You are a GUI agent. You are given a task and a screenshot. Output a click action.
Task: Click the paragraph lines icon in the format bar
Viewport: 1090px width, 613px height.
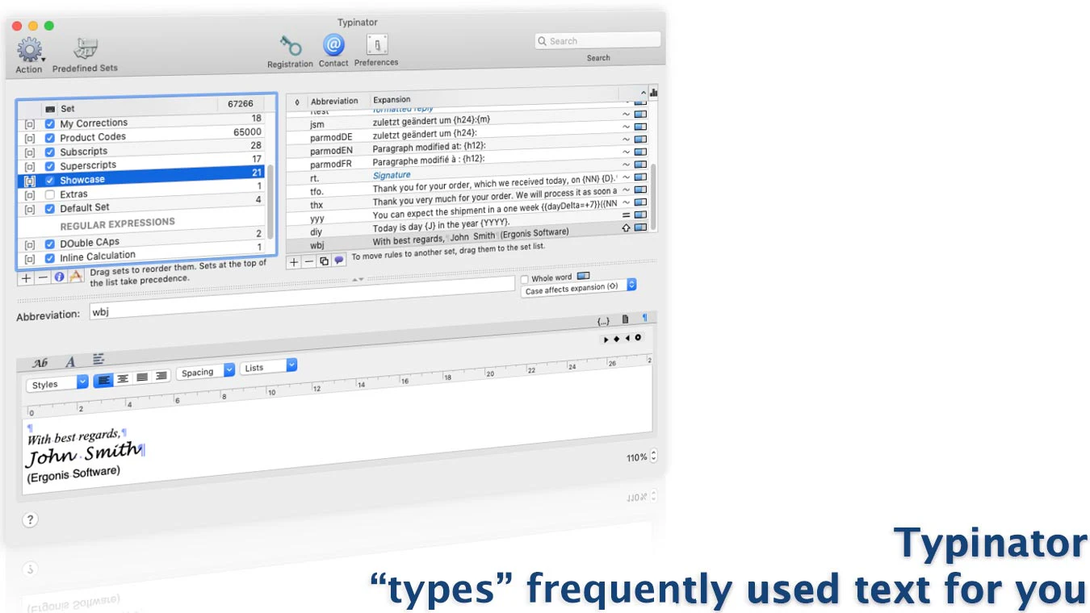(x=99, y=359)
